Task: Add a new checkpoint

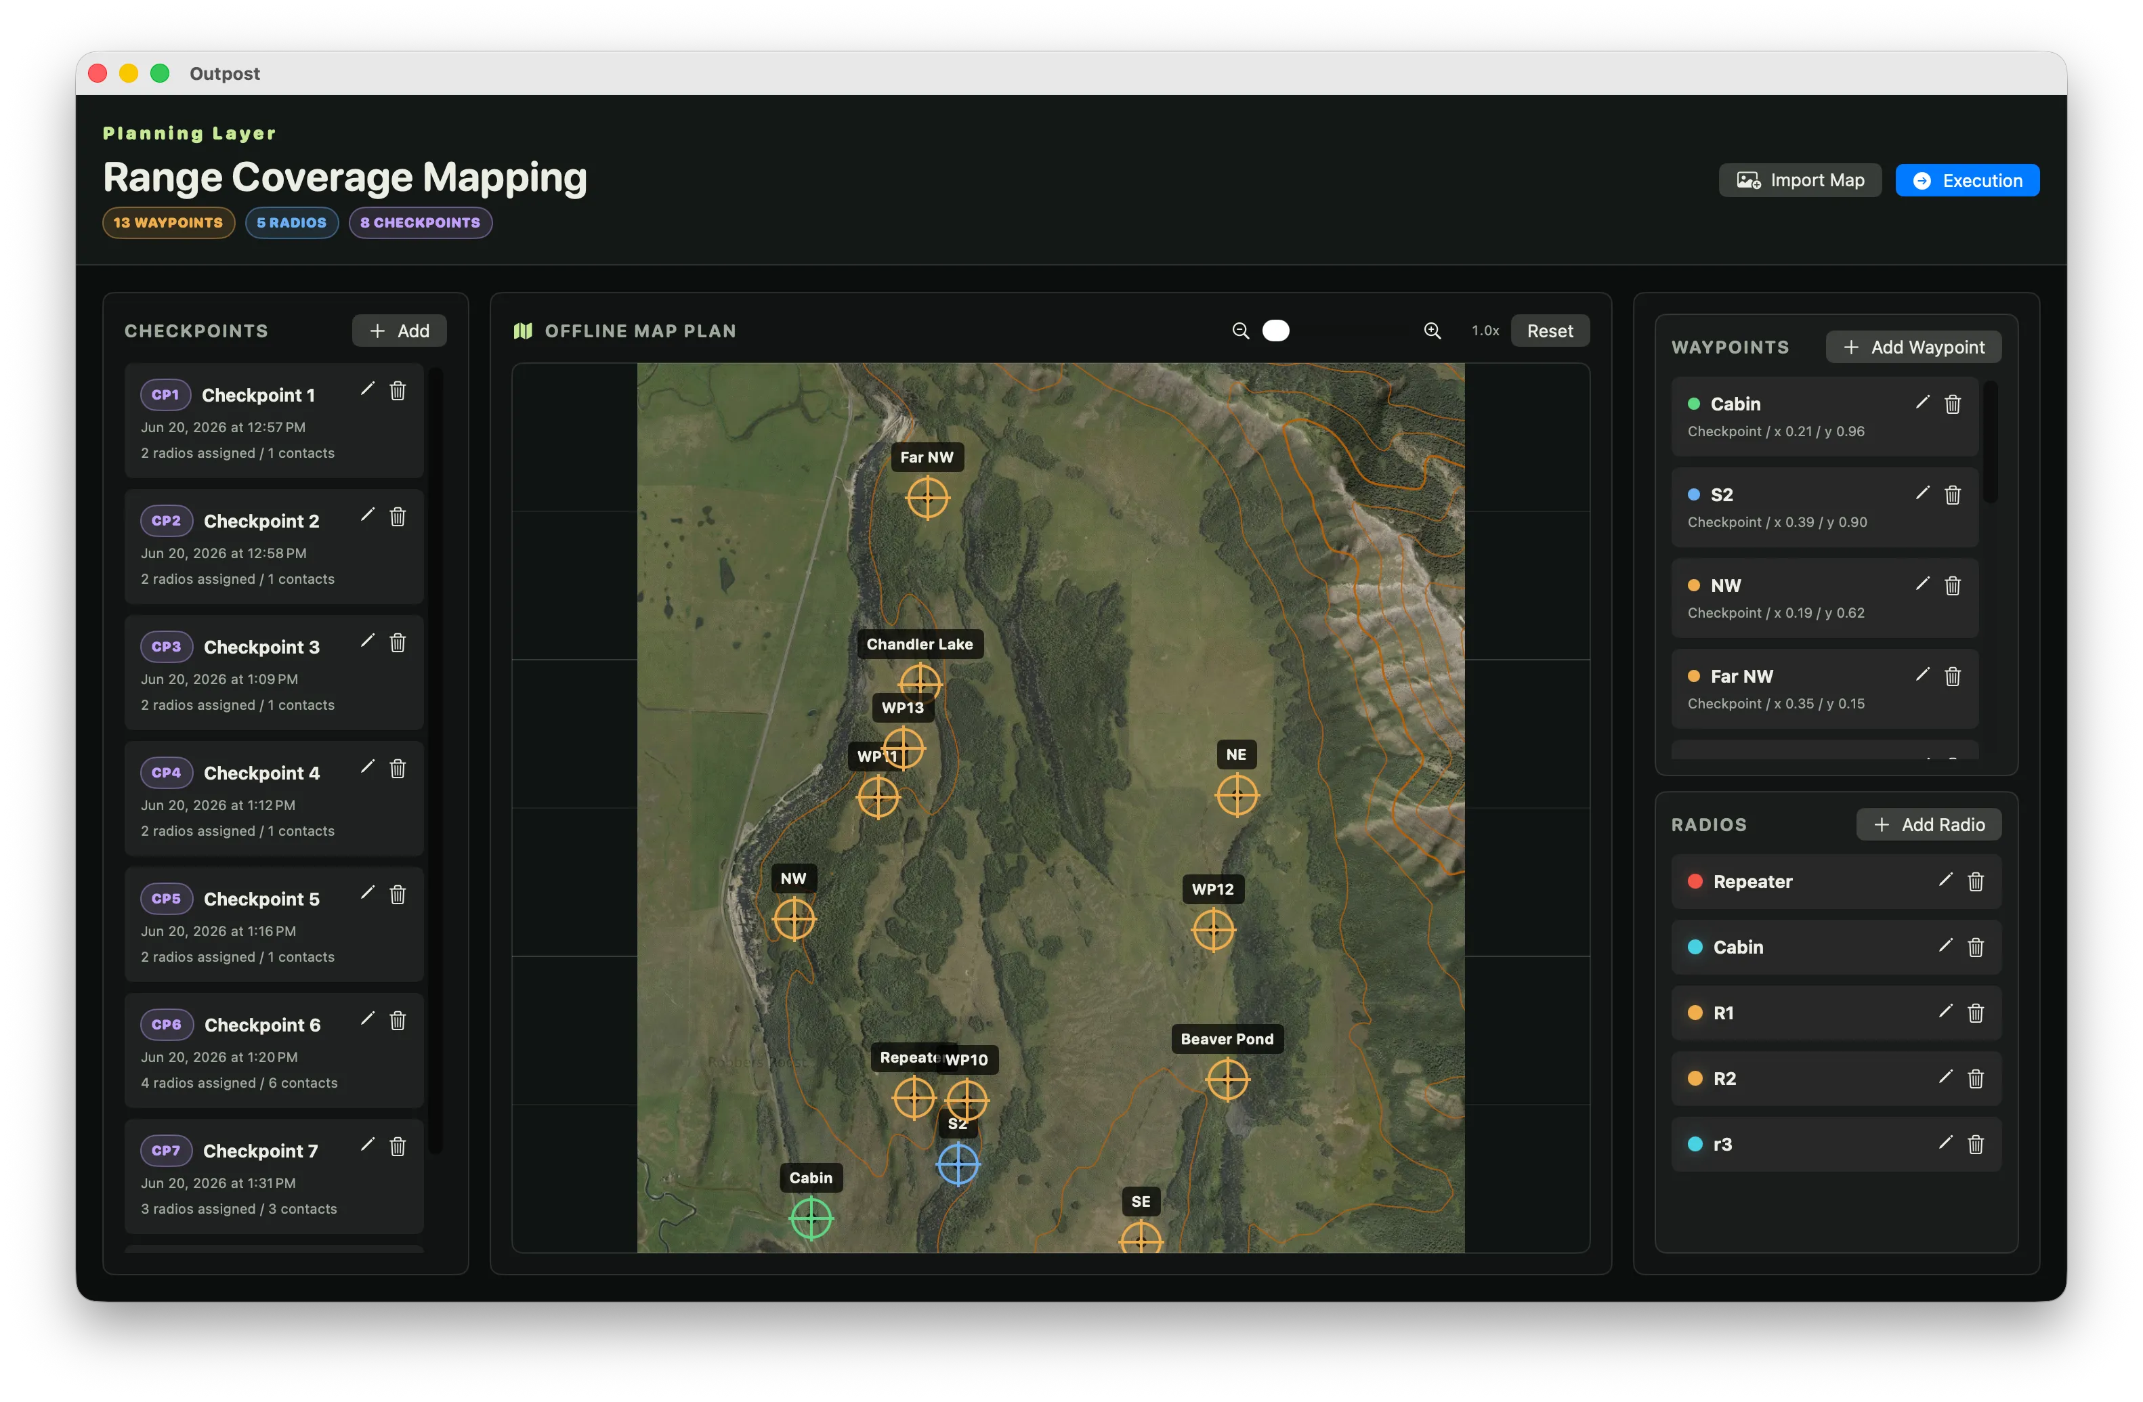Action: click(x=399, y=331)
